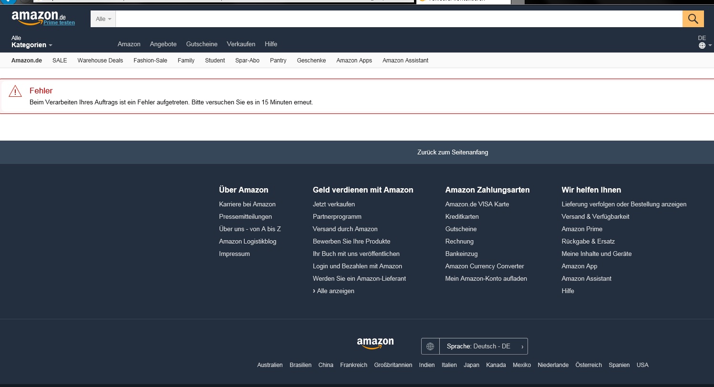Select the Amazon.de subnav tab

pos(27,61)
